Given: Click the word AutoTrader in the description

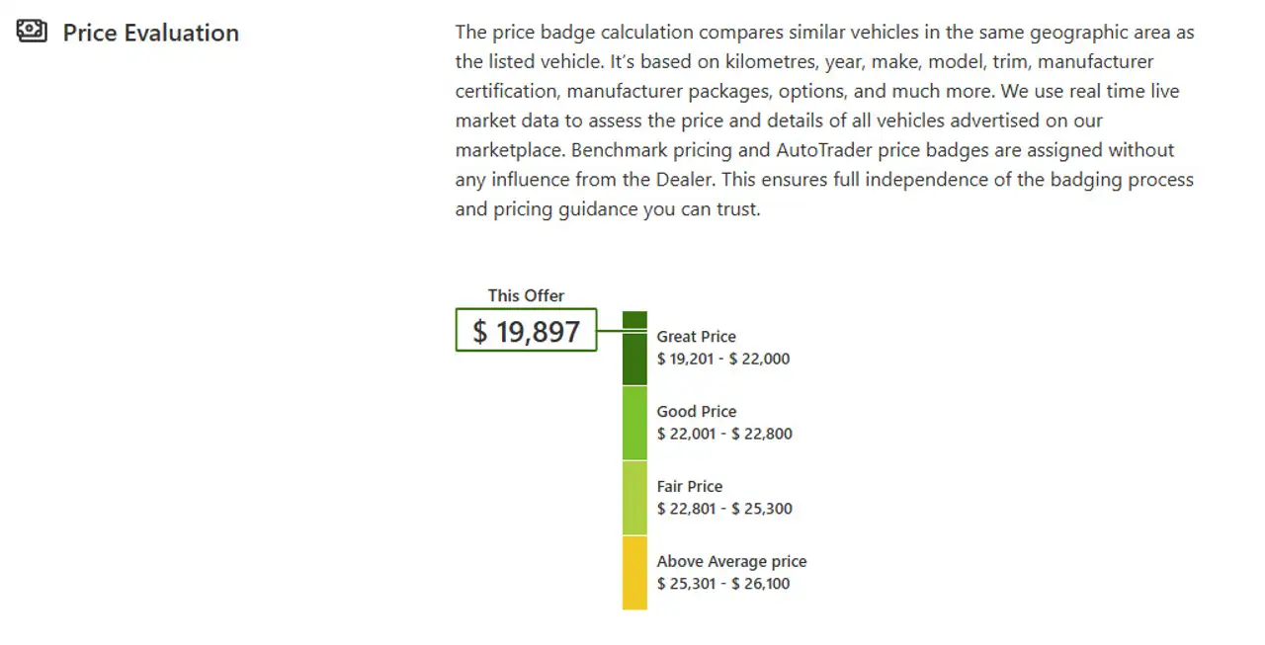Looking at the screenshot, I should coord(823,150).
